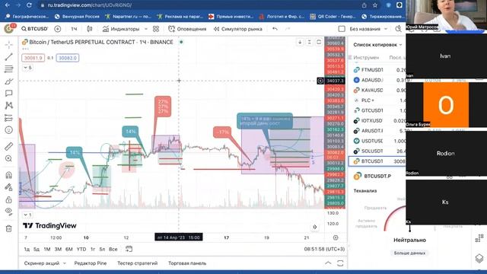Redo the last chart action
This screenshot has height=274, width=487.
288,29
